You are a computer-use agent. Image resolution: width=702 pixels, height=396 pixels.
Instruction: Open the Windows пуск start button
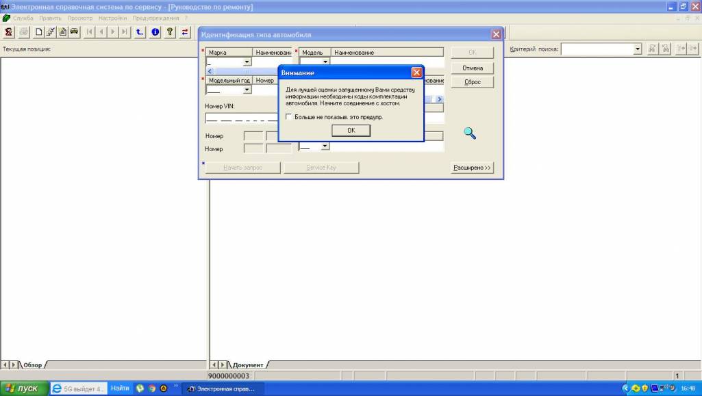23,388
